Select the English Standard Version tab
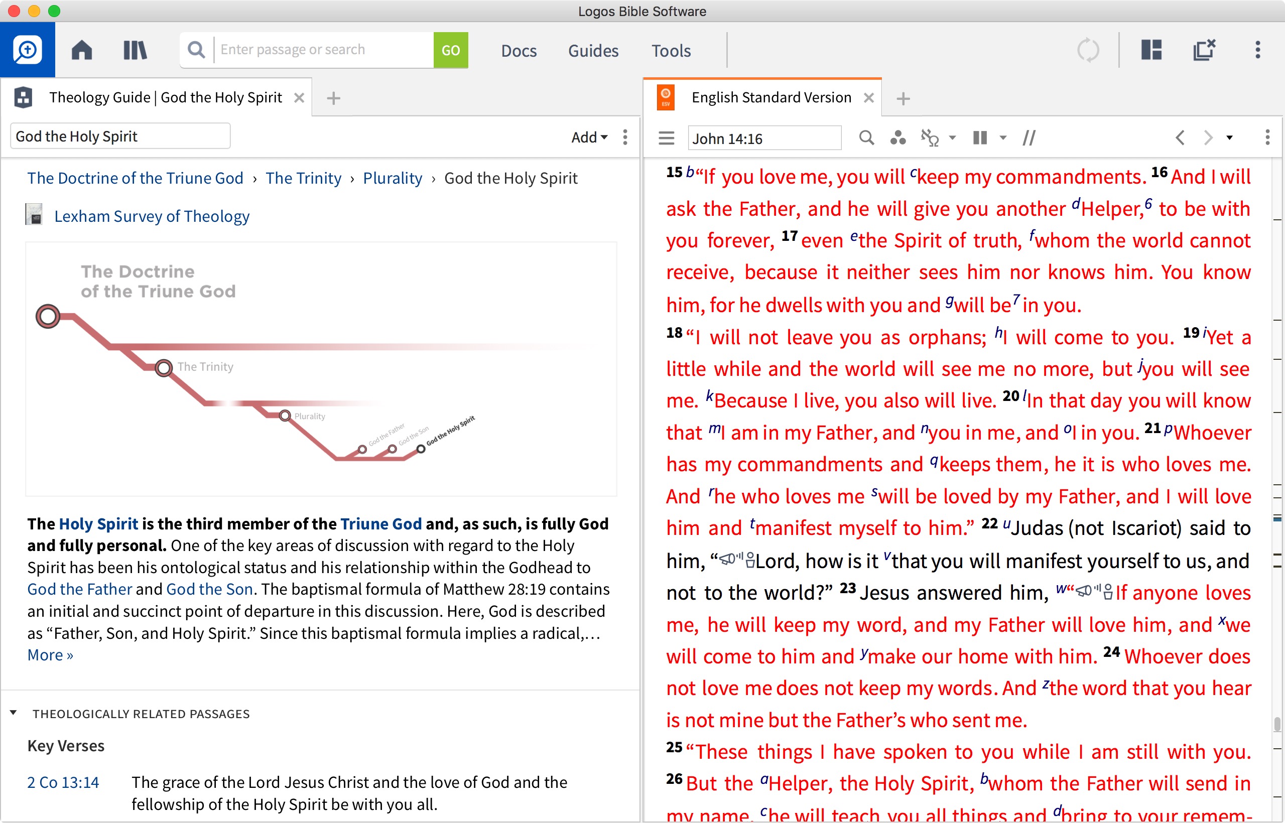The height and width of the screenshot is (823, 1285). 771,97
